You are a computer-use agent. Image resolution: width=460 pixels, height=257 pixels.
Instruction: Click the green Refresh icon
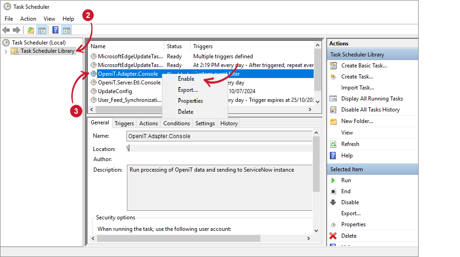(x=333, y=144)
